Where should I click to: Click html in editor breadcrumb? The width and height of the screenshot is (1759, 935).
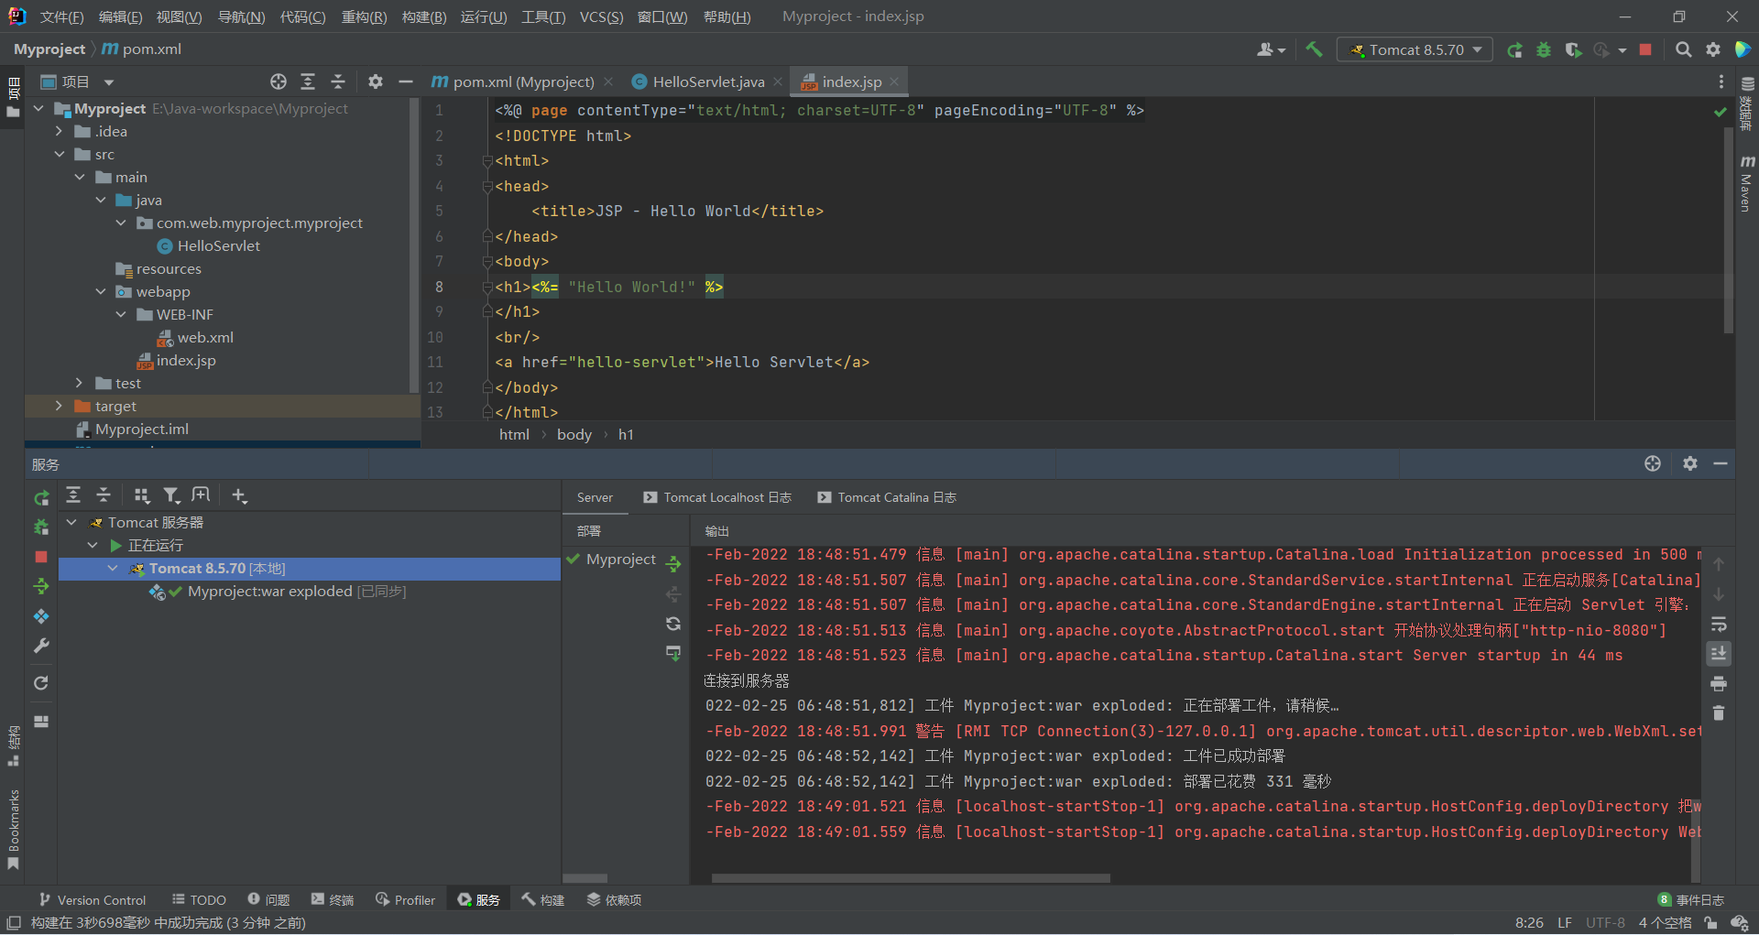[514, 434]
